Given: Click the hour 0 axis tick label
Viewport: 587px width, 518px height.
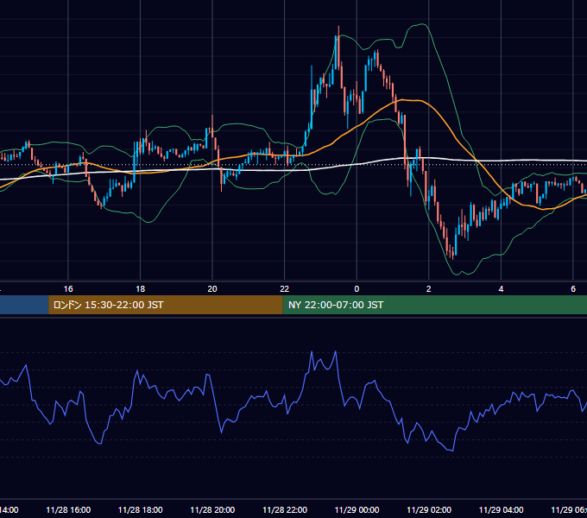Looking at the screenshot, I should pos(357,289).
